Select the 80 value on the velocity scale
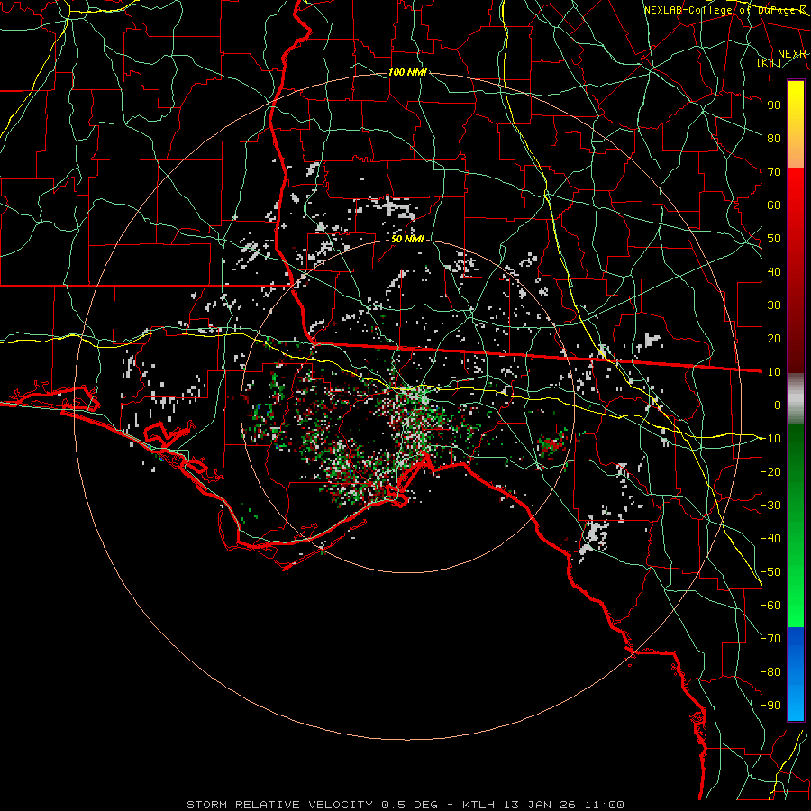 774,138
